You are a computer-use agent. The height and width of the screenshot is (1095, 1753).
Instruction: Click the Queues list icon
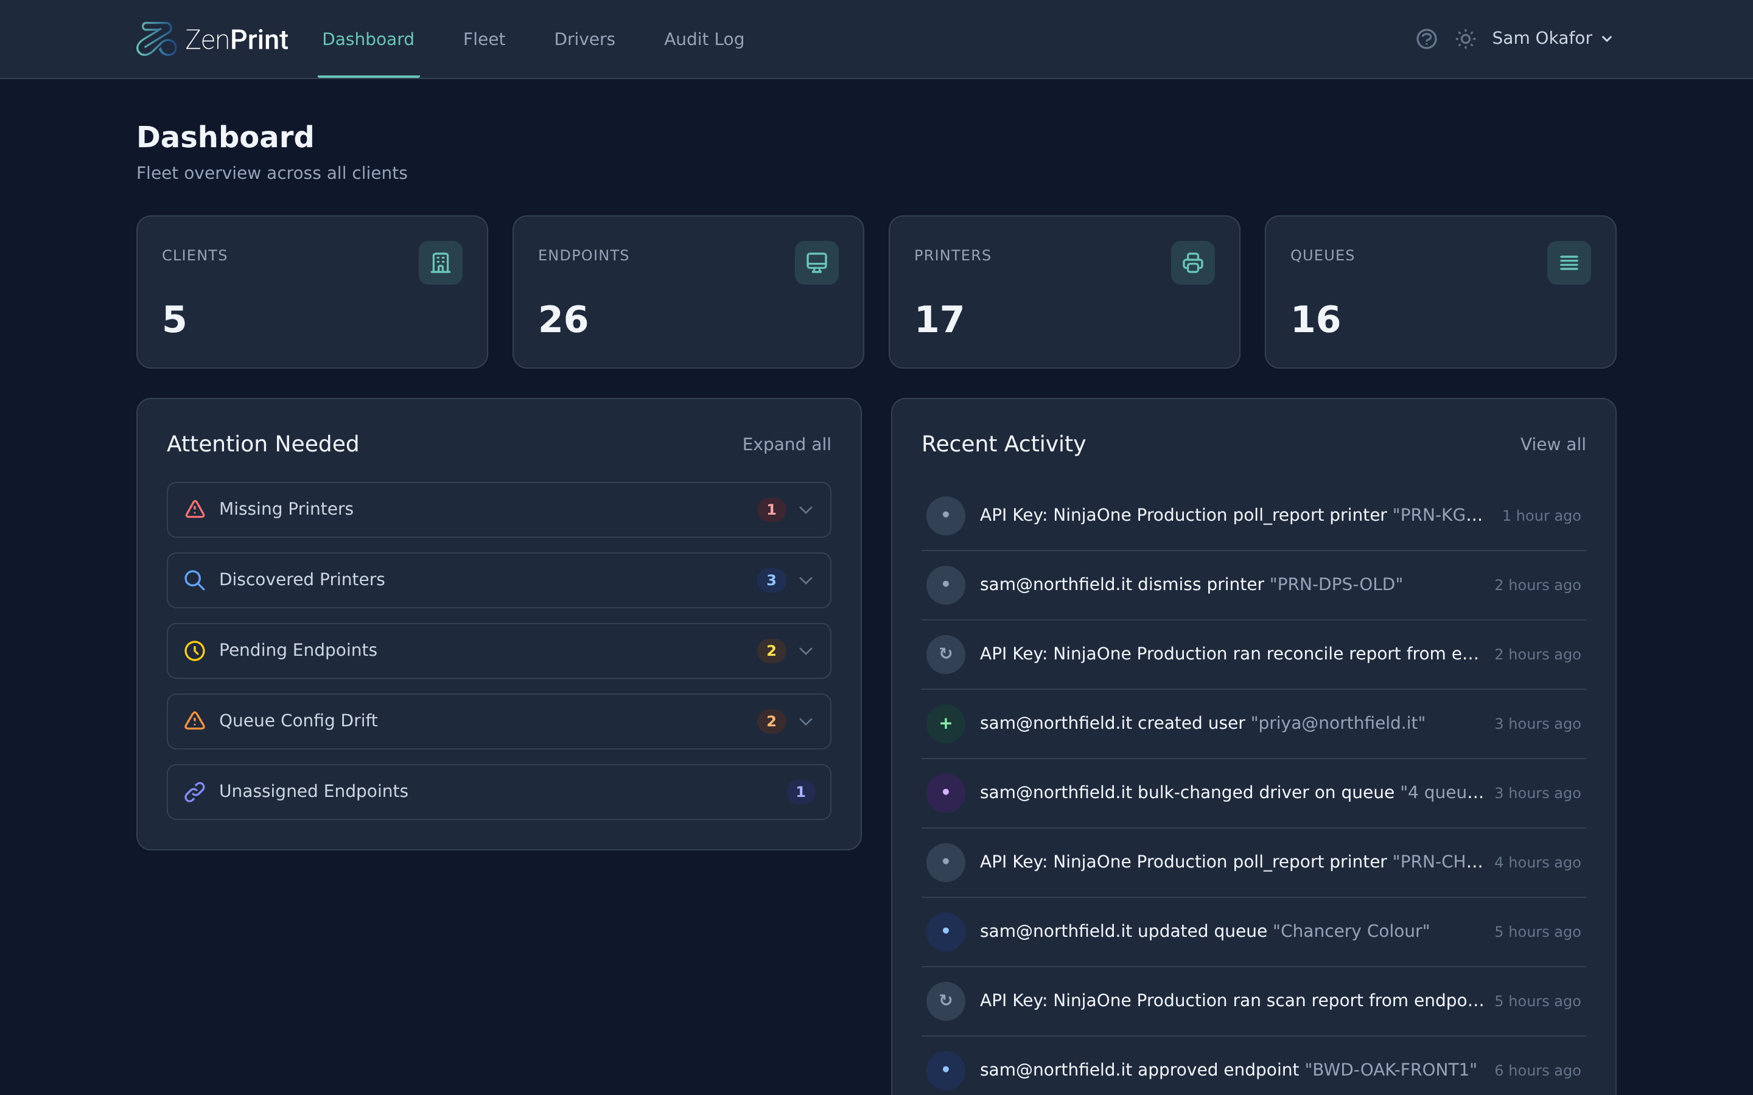click(1569, 263)
